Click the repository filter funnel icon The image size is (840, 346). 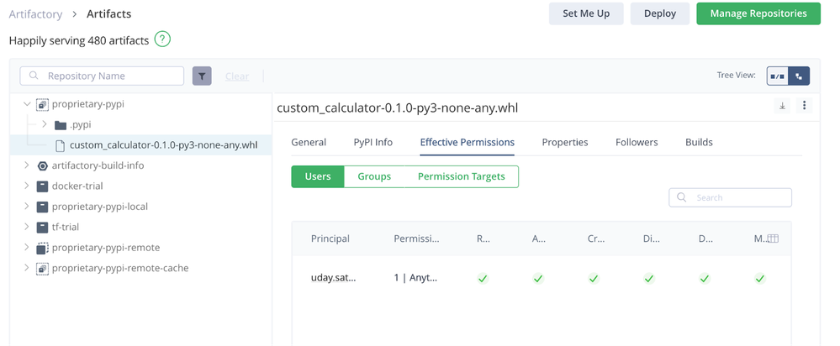pyautogui.click(x=202, y=76)
